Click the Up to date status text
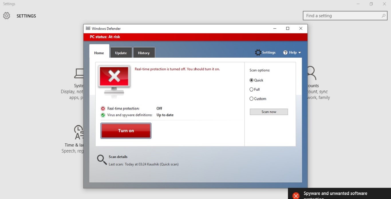Image resolution: width=391 pixels, height=199 pixels. click(x=165, y=115)
